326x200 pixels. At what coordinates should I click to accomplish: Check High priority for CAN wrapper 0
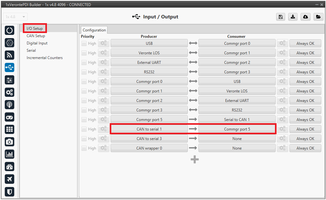click(84, 148)
